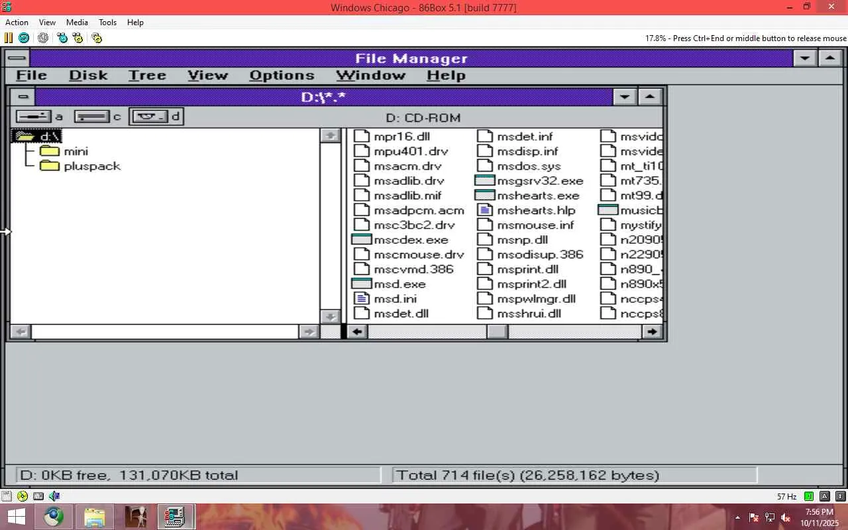Click the msdos.sys file icon
Viewport: 848px width, 530px height.
486,166
